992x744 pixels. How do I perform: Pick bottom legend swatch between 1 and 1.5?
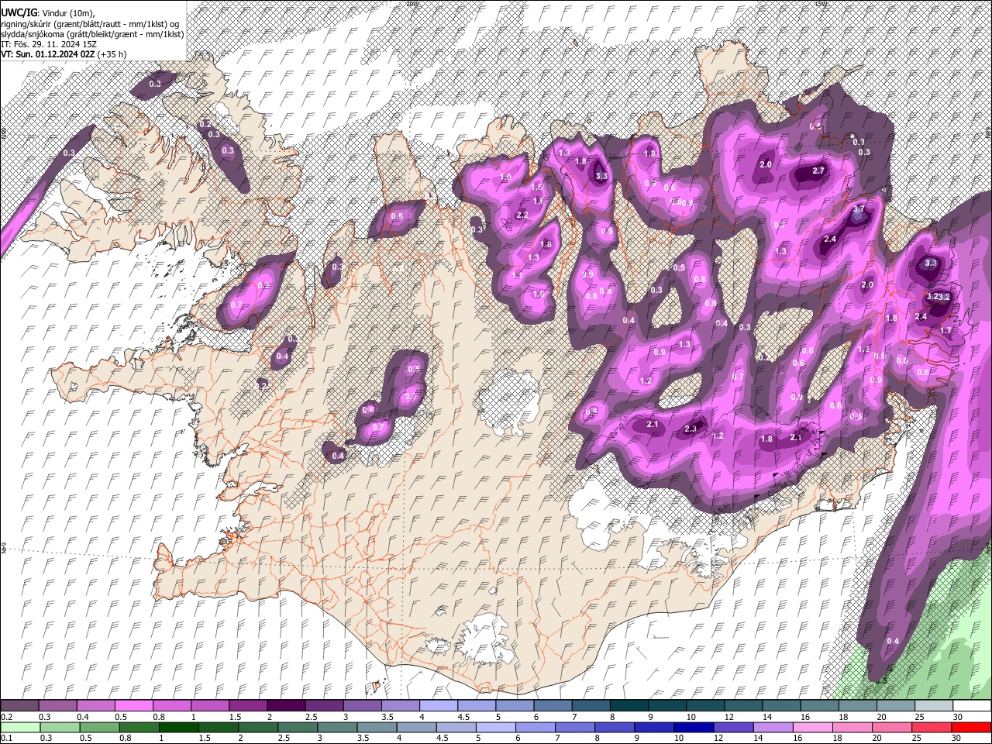(179, 727)
